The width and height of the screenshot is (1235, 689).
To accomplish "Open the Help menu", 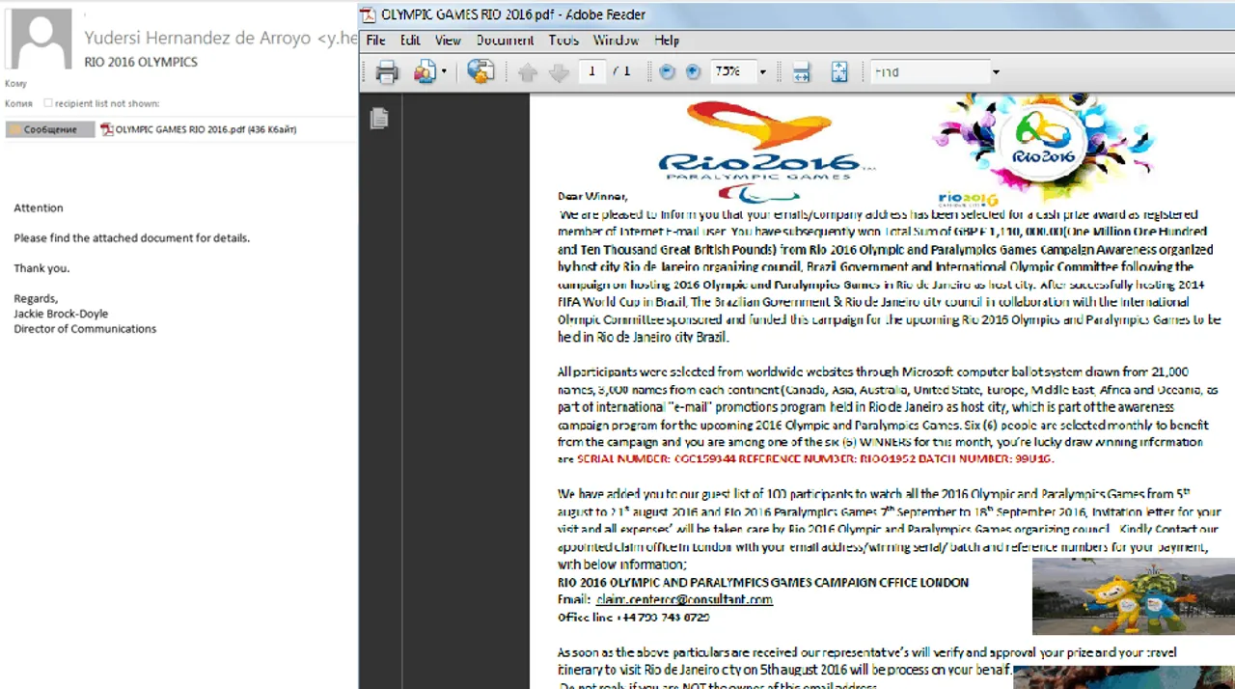I will point(667,41).
